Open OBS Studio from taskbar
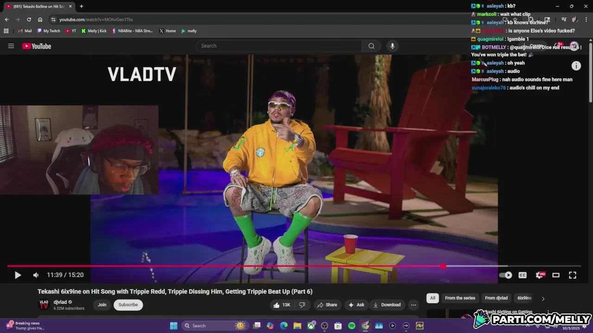This screenshot has height=333, width=593. click(x=324, y=326)
